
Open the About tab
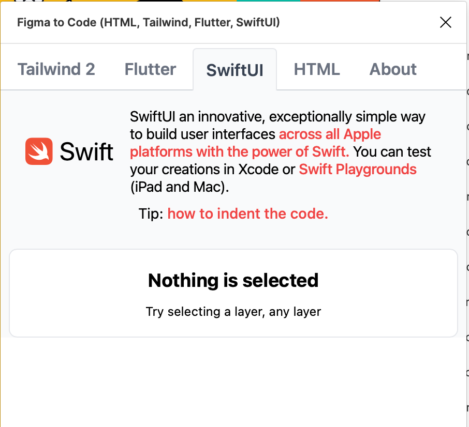(x=393, y=69)
